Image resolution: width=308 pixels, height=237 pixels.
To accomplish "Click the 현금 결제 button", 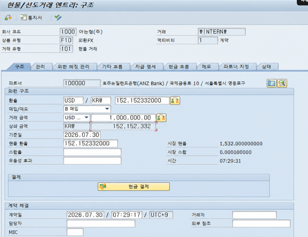I will coord(134,186).
